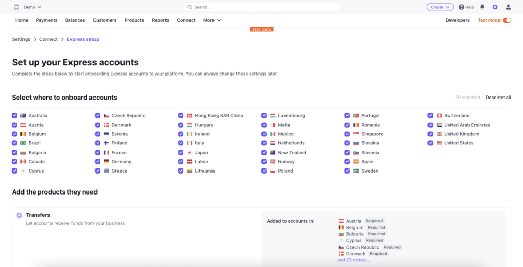Switch to the Reports tab
The width and height of the screenshot is (523, 267).
160,20
